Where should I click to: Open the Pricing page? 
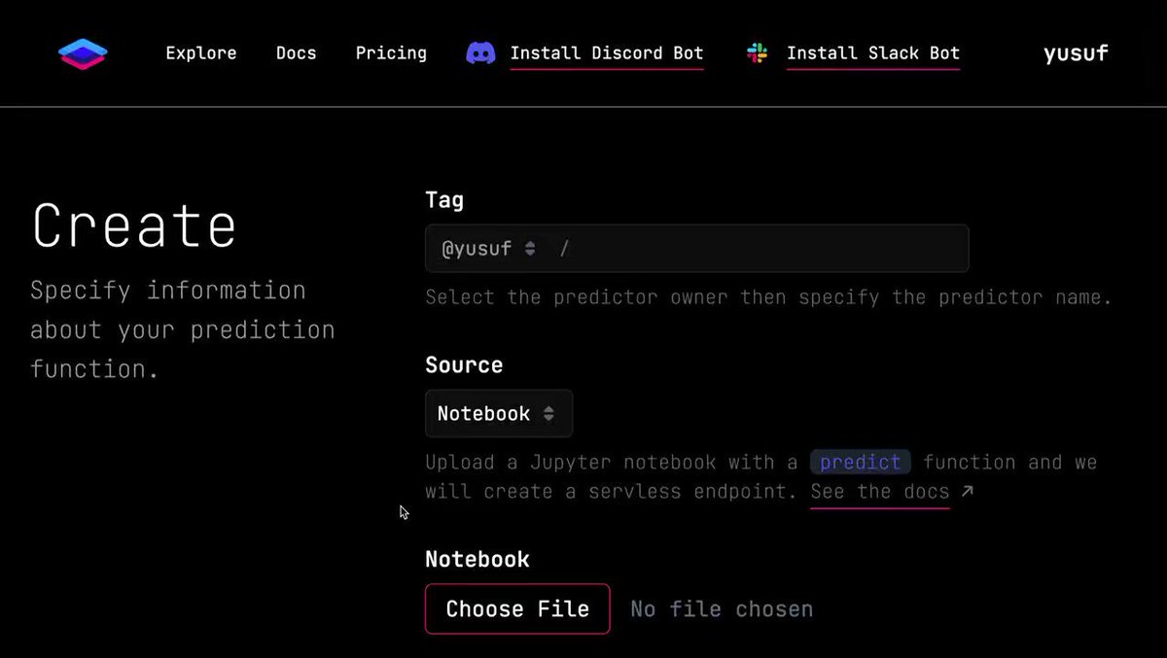pos(391,53)
